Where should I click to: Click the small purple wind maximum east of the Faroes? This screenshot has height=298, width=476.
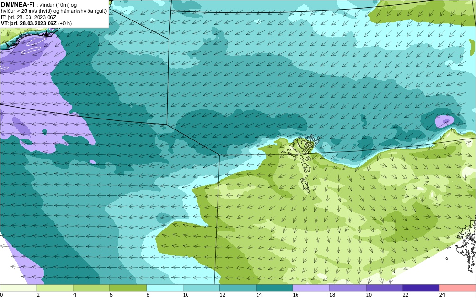click(445, 121)
